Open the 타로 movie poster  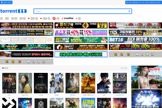pos(9,83)
